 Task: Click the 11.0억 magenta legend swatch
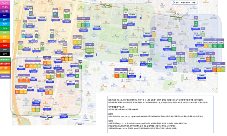pos(5,7)
